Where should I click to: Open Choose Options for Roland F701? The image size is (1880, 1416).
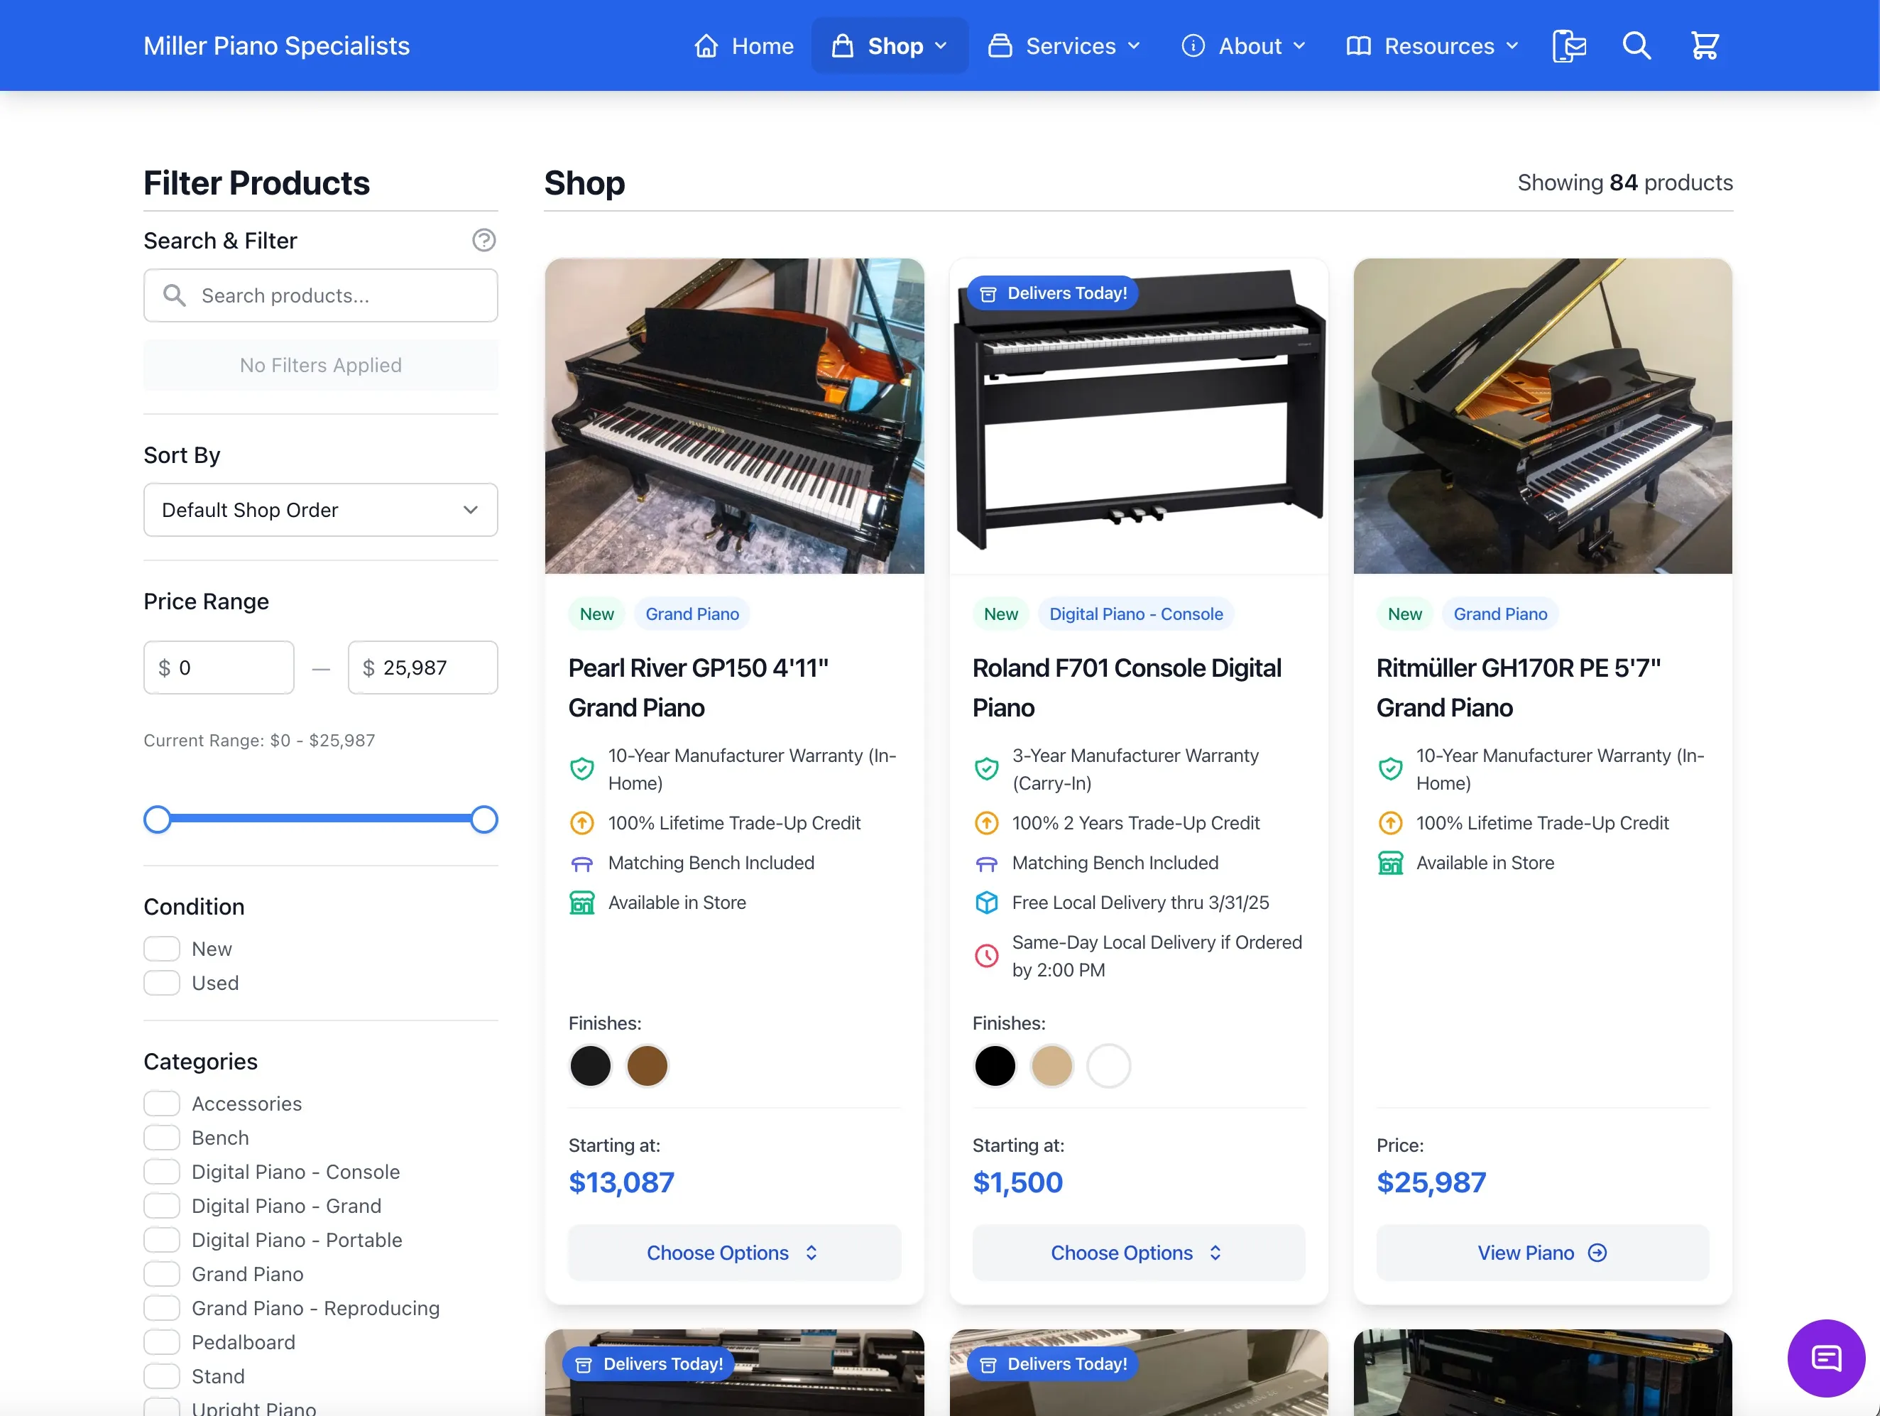click(1138, 1253)
